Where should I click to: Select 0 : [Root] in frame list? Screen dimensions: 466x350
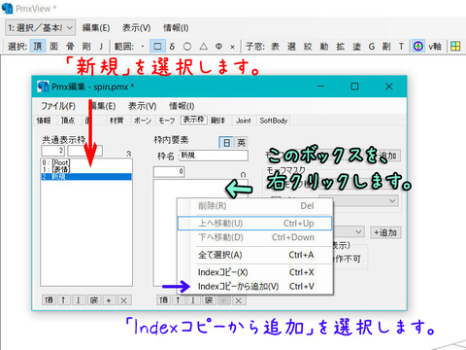(86, 162)
